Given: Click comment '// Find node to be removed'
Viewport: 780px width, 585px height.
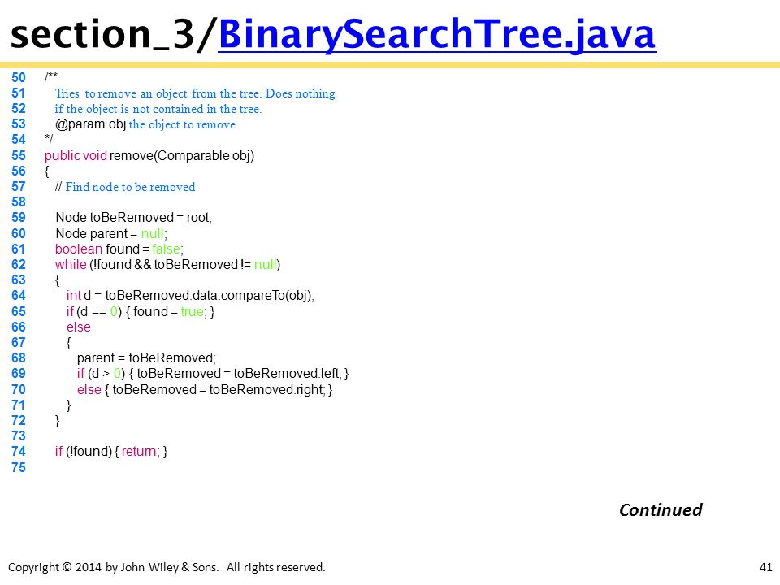Looking at the screenshot, I should pos(125,187).
